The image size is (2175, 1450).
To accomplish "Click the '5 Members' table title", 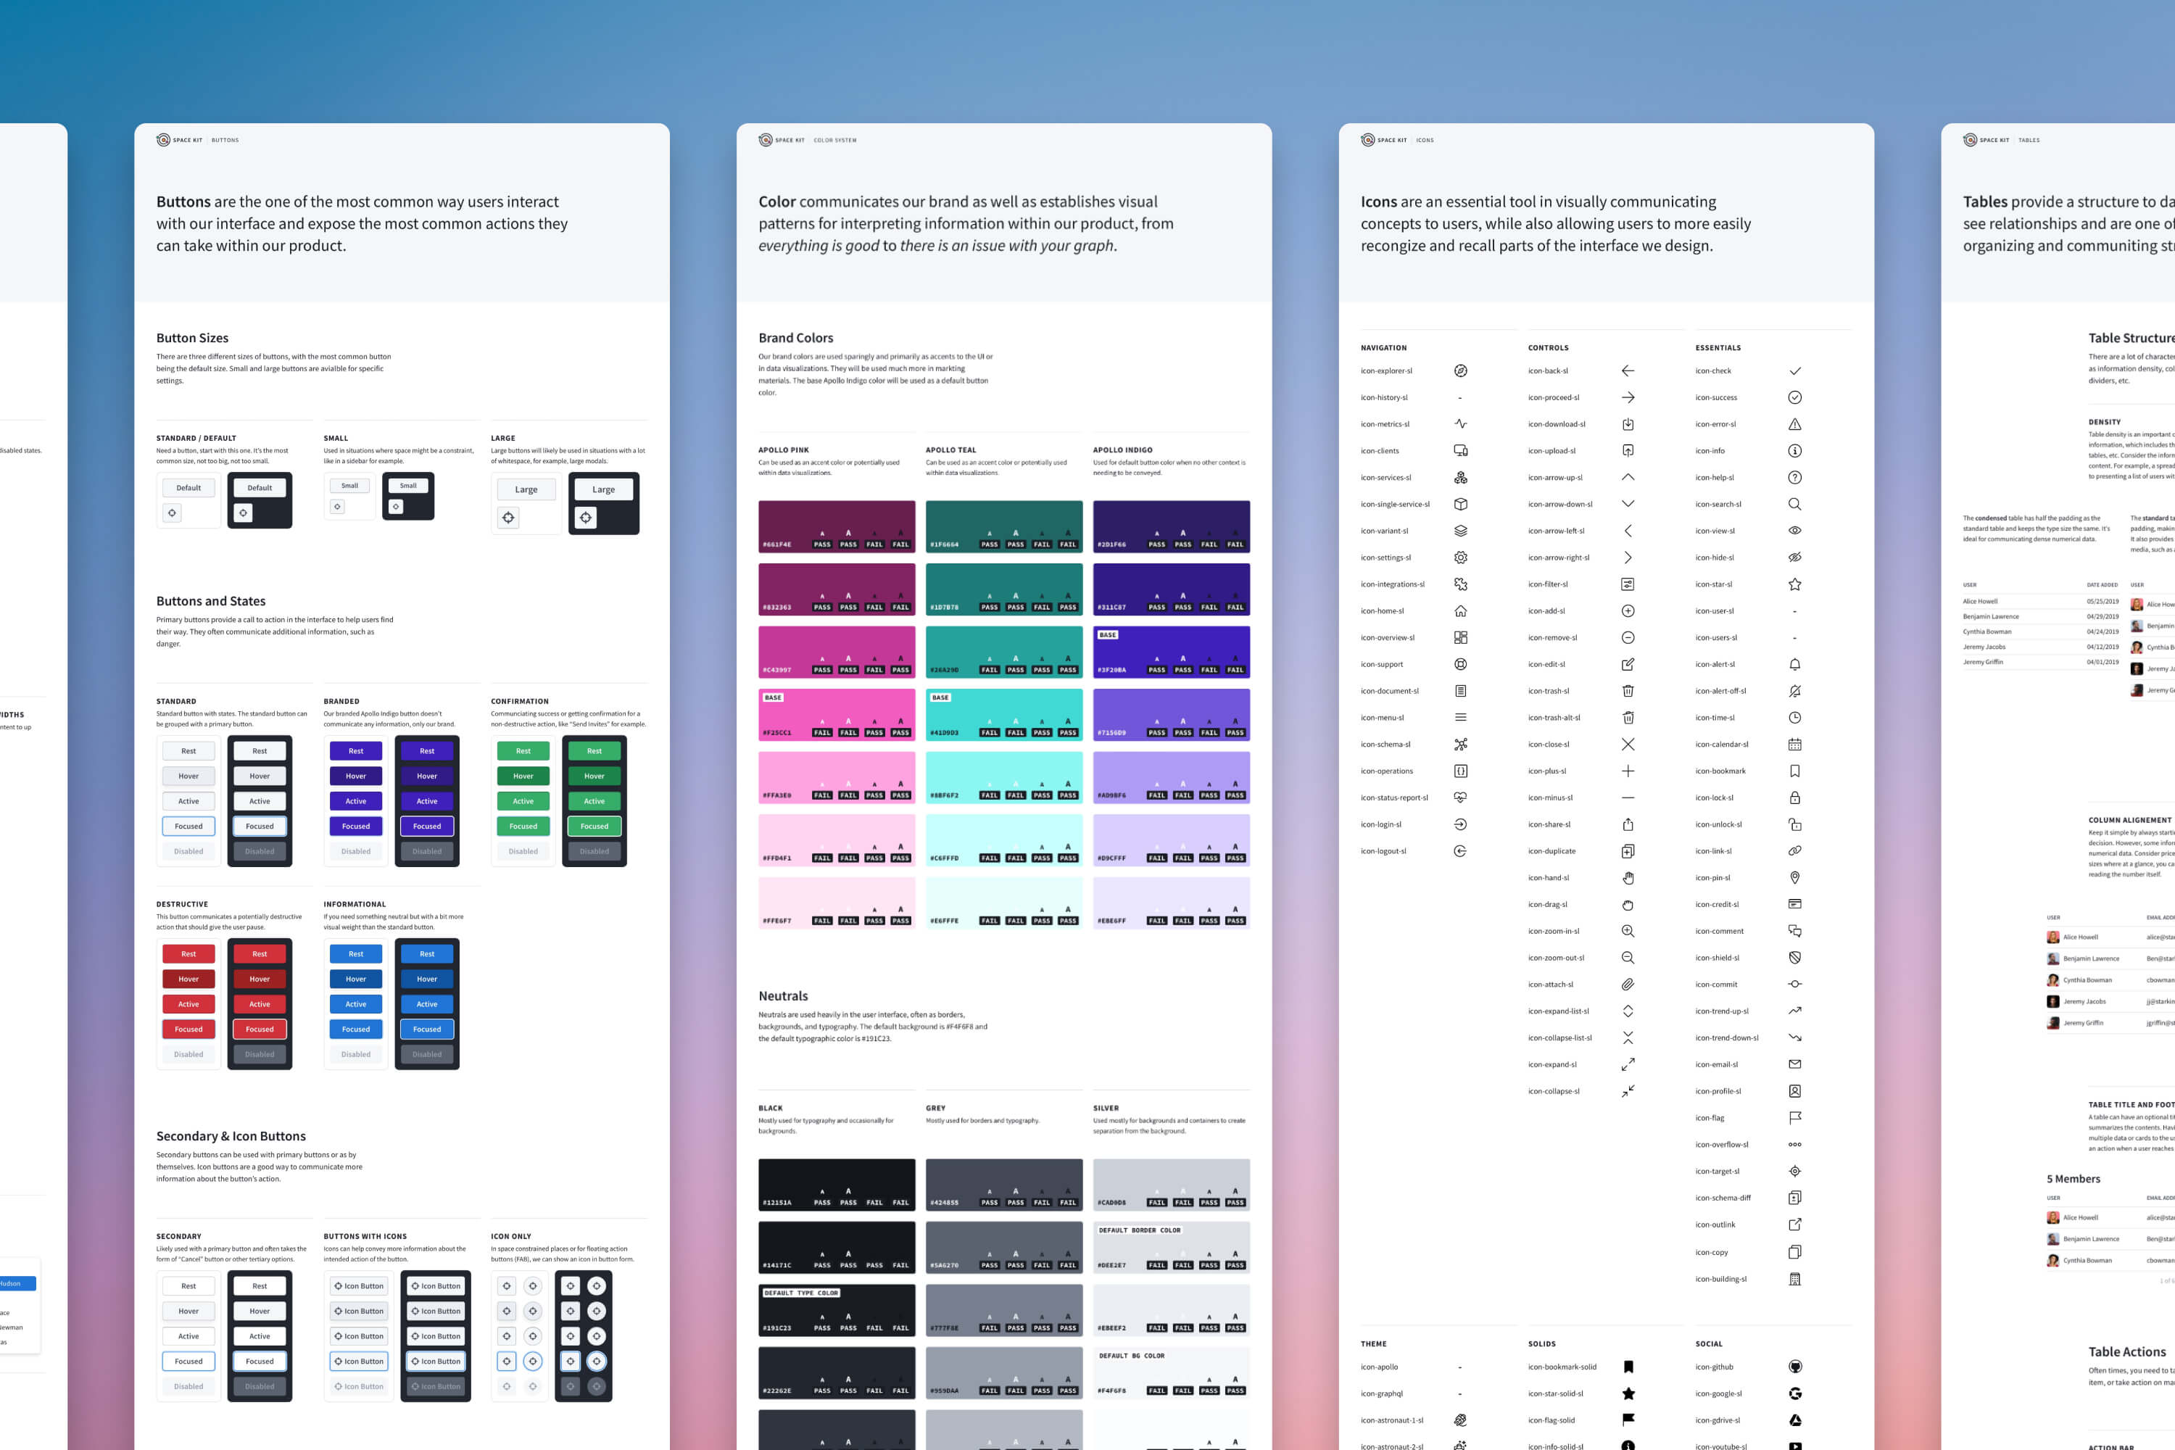I will click(x=2072, y=1179).
